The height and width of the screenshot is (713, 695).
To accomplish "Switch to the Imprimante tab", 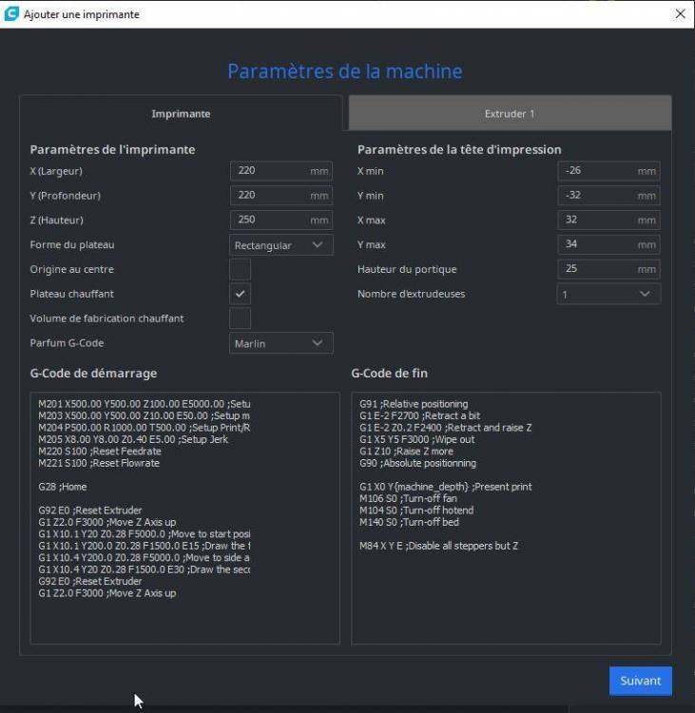I will pos(181,114).
